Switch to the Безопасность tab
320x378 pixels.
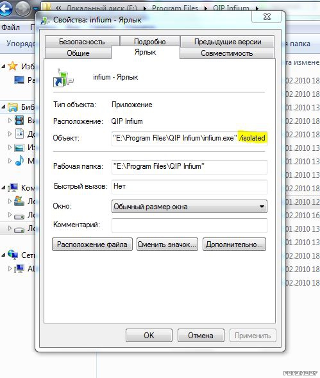[x=82, y=42]
